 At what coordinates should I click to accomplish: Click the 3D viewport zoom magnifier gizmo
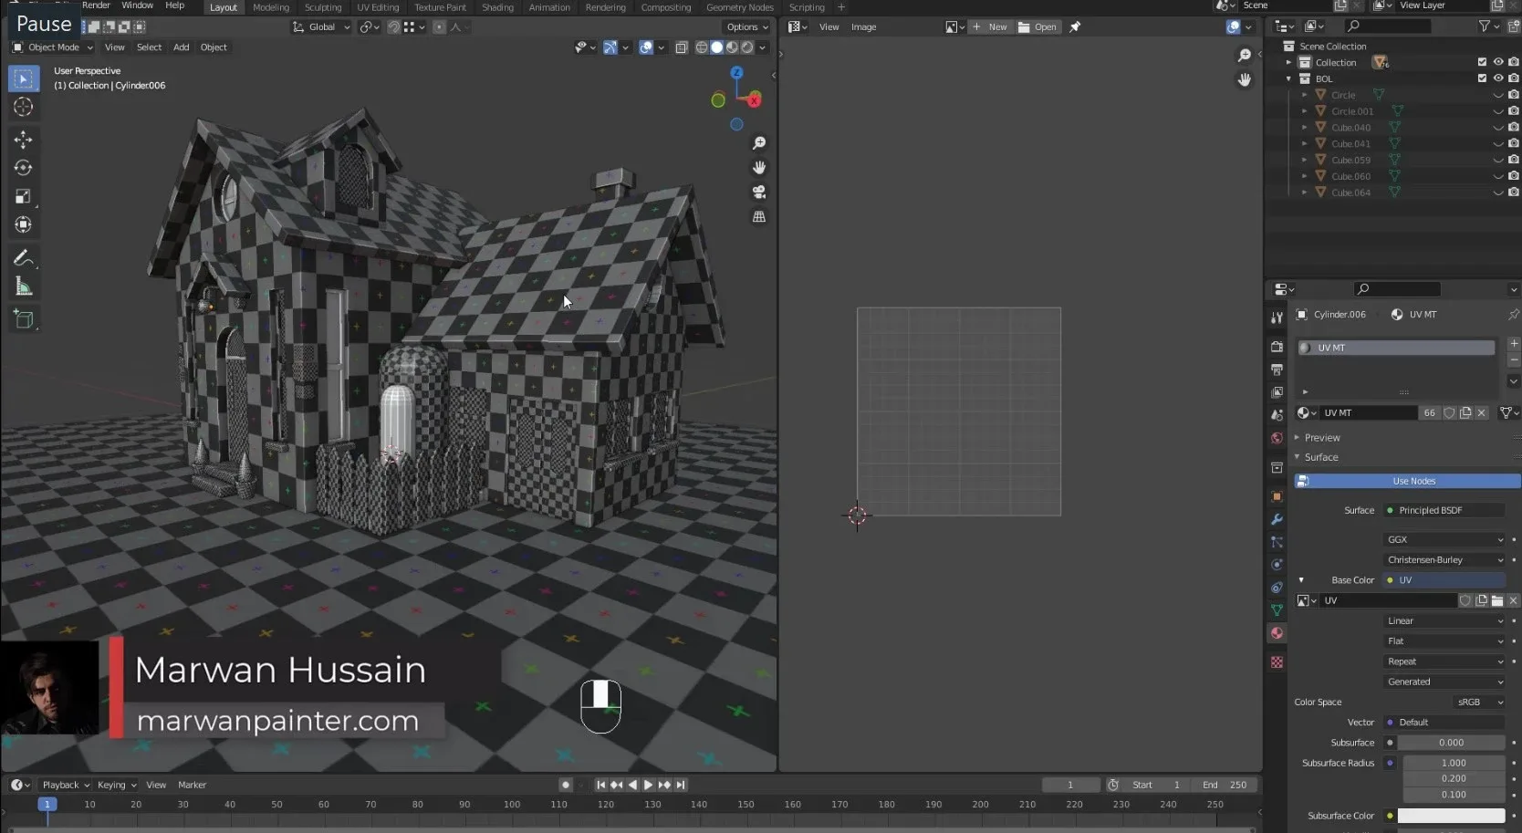tap(759, 143)
